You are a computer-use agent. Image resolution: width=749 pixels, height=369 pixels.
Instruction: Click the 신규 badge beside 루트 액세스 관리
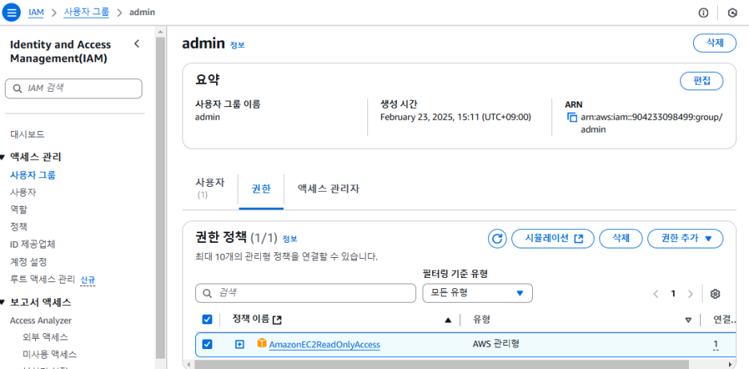[x=88, y=280]
